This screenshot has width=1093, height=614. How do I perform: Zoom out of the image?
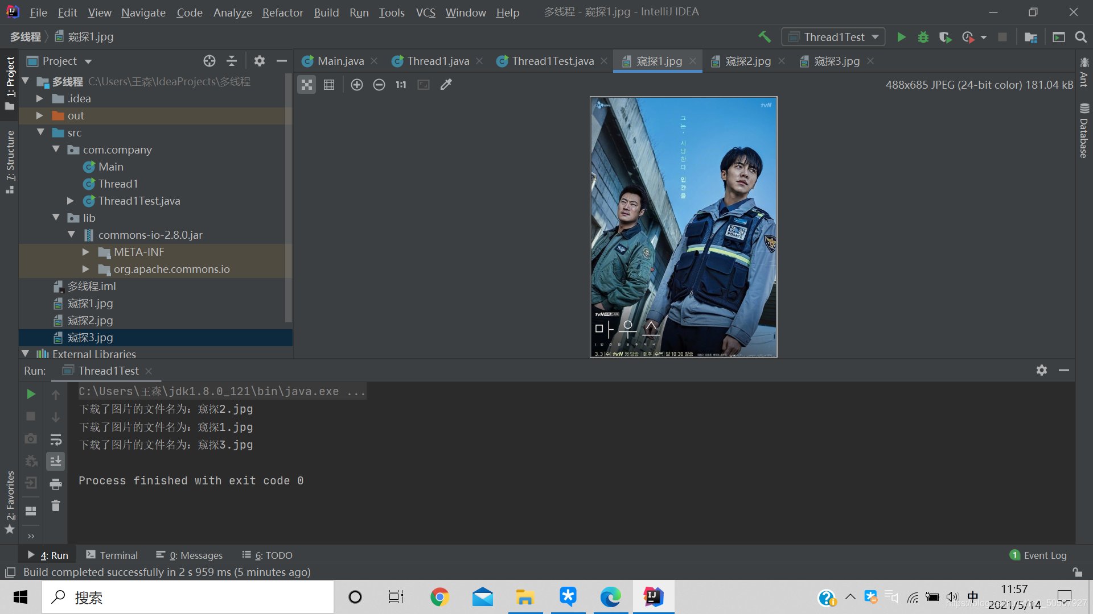pyautogui.click(x=379, y=85)
